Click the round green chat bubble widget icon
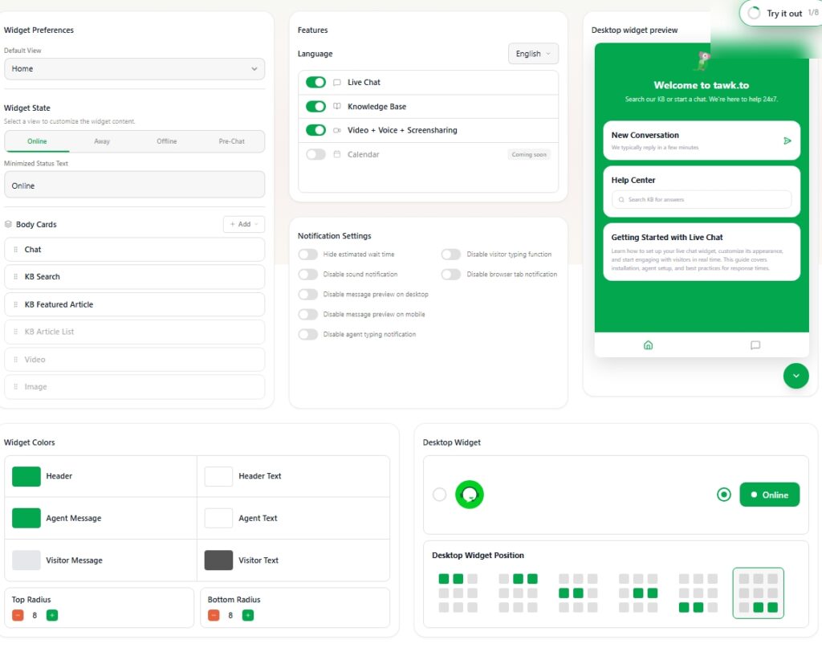The height and width of the screenshot is (656, 822). coord(469,495)
